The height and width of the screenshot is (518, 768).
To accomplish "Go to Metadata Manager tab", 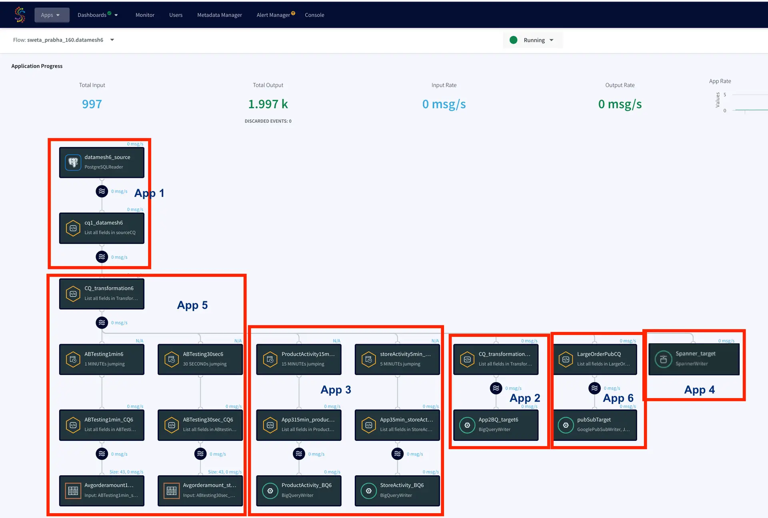I will (x=219, y=15).
